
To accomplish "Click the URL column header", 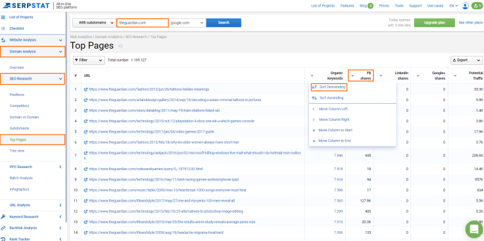I will pyautogui.click(x=87, y=76).
